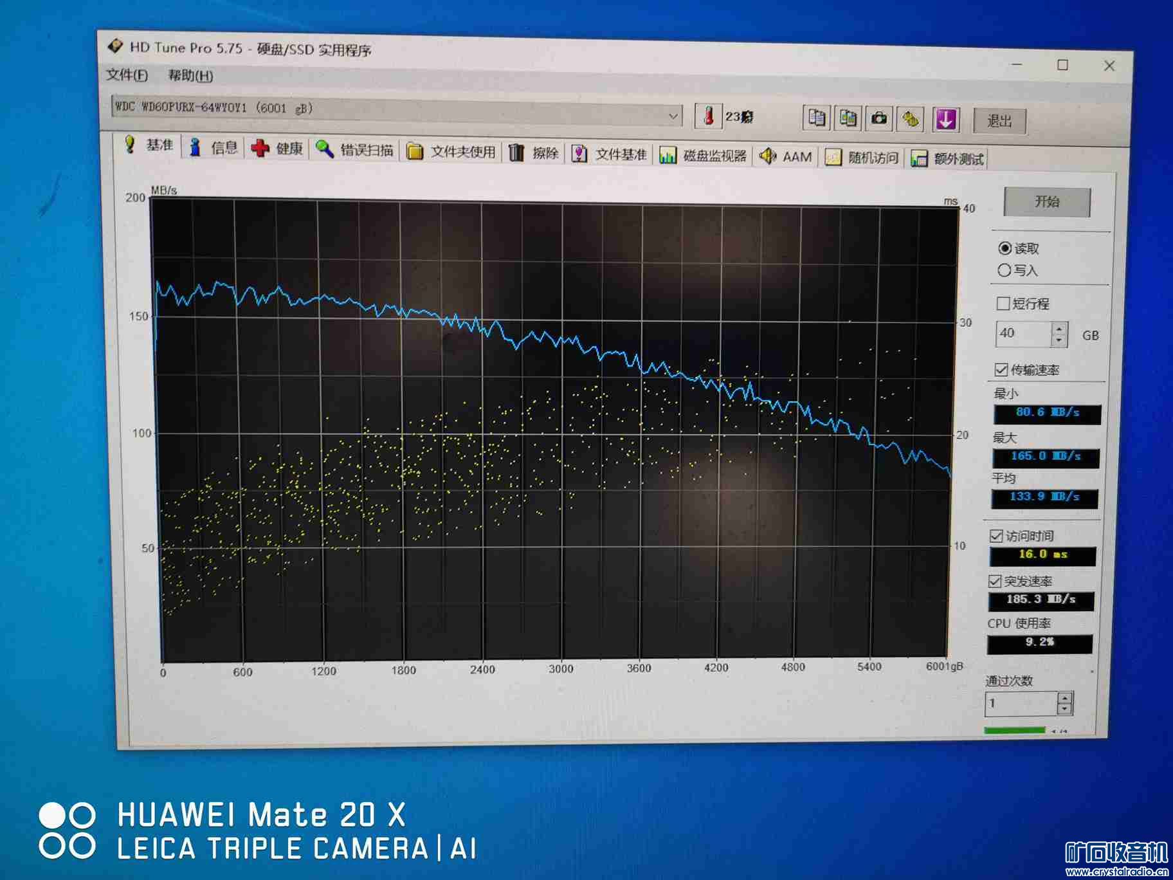Switch to the 磁盘监视器 tab
The image size is (1173, 880).
point(703,156)
